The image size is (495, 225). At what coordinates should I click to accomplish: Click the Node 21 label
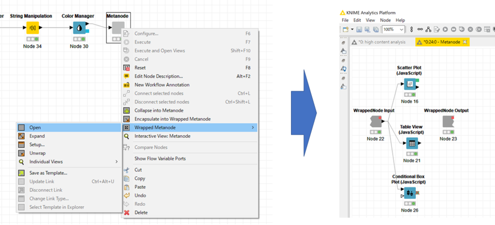pos(412,160)
